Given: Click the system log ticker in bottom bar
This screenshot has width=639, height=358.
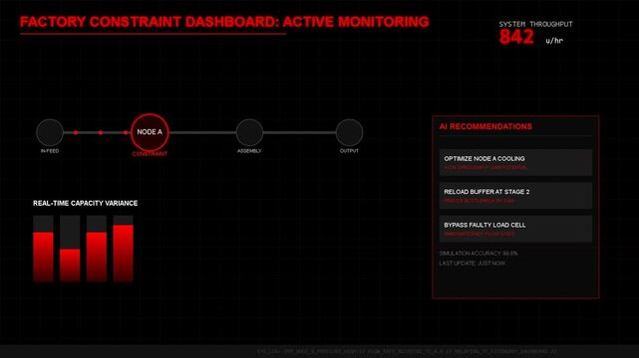Looking at the screenshot, I should (407, 351).
